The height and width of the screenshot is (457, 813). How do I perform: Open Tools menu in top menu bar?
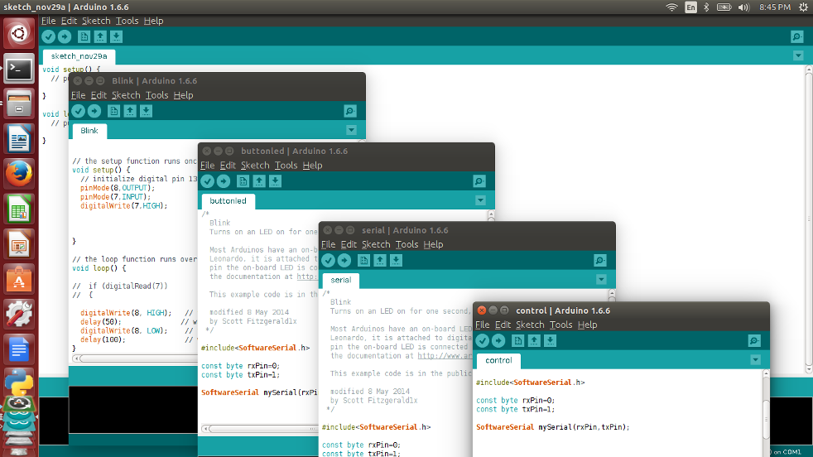pyautogui.click(x=127, y=21)
